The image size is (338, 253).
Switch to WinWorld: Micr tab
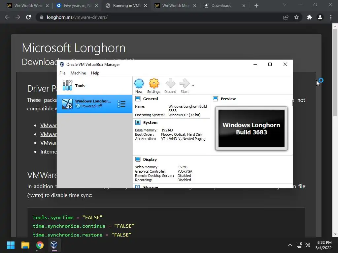click(x=176, y=6)
